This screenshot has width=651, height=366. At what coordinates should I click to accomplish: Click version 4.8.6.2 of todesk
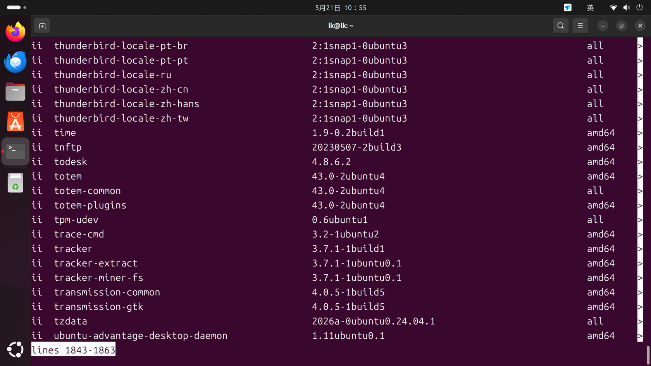coord(331,162)
